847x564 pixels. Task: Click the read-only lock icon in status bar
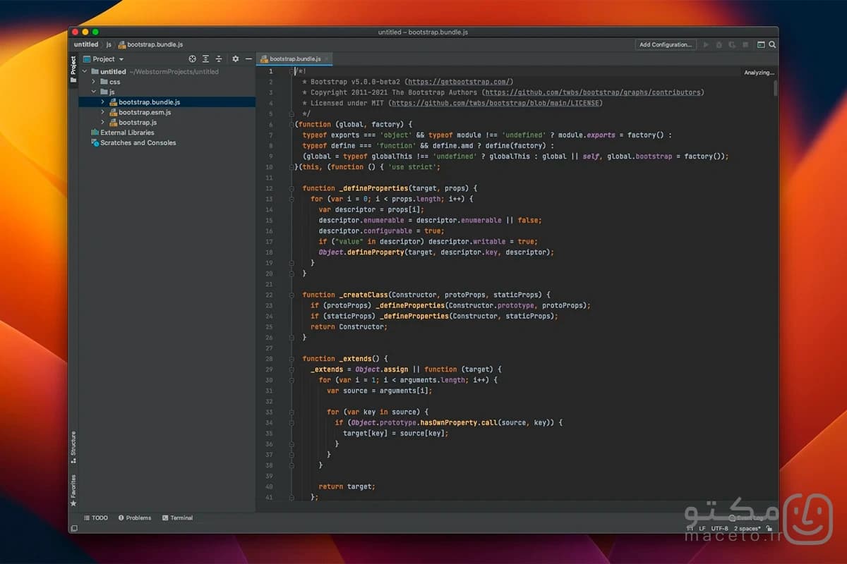click(769, 528)
